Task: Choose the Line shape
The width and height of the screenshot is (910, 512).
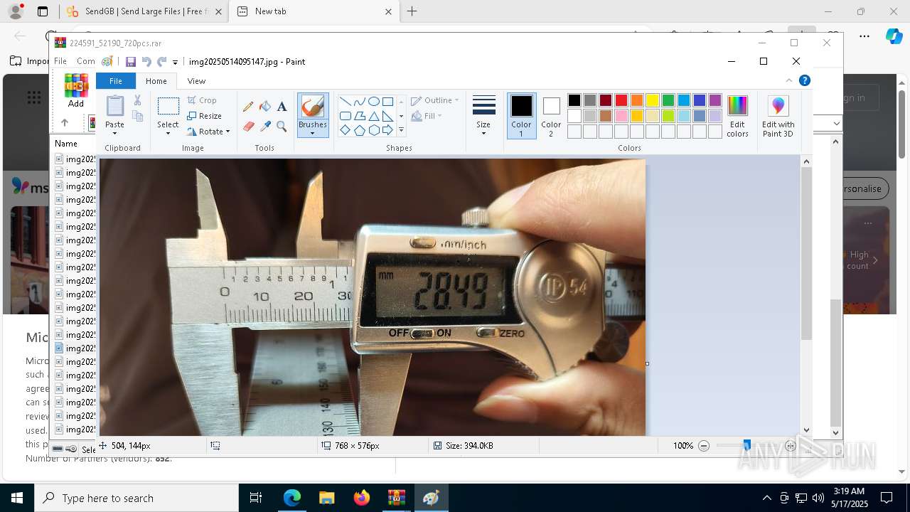Action: (x=345, y=101)
